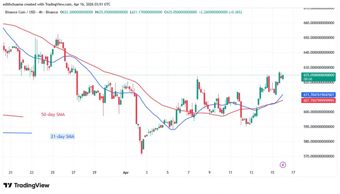
Task: Click the TradingView.com link in the header
Action: click(x=58, y=4)
